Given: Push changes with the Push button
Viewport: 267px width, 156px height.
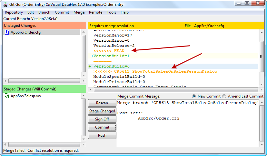Looking at the screenshot, I should [x=102, y=135].
